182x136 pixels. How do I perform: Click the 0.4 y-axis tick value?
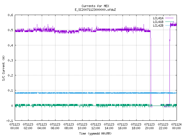click(x=10, y=45)
